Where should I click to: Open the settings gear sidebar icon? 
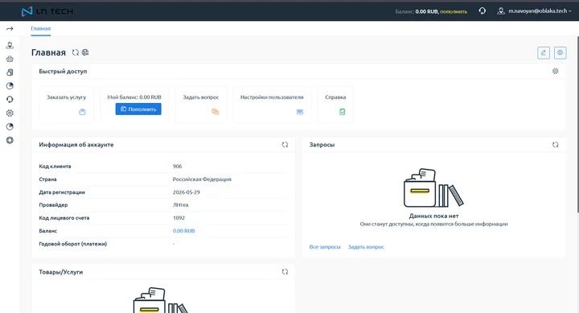[10, 113]
